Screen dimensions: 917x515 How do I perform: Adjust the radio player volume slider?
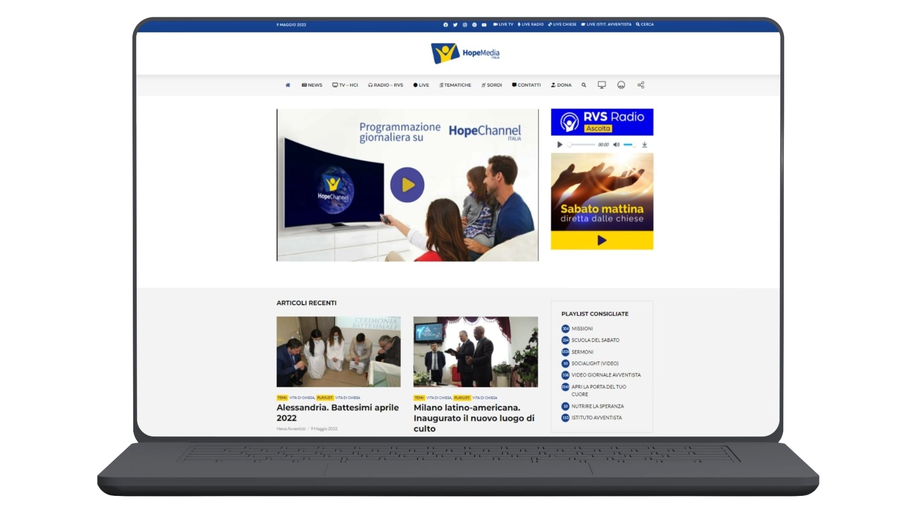(x=629, y=144)
